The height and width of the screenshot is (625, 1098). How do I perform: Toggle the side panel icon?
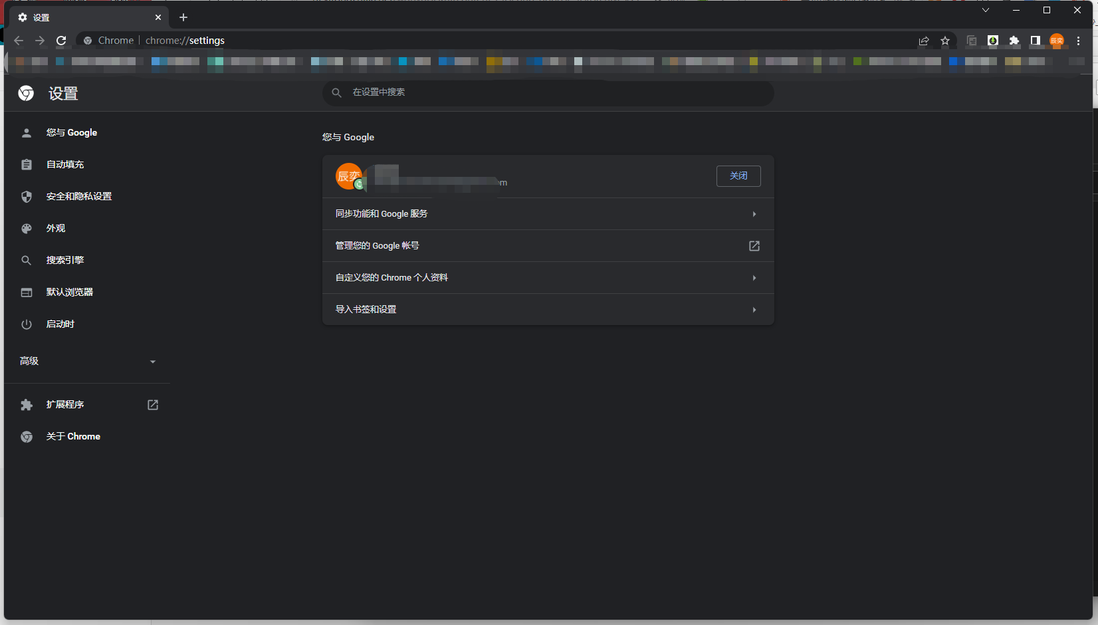coord(1035,41)
